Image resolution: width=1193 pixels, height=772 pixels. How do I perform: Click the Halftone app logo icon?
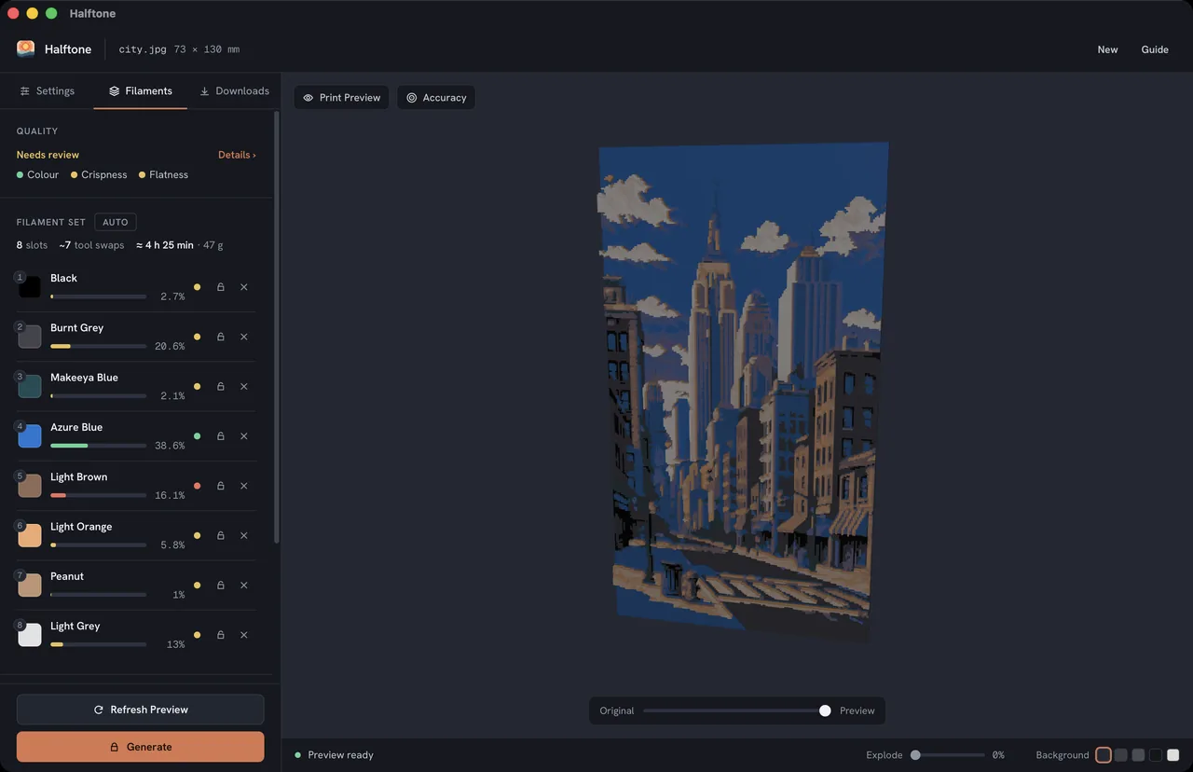(26, 48)
